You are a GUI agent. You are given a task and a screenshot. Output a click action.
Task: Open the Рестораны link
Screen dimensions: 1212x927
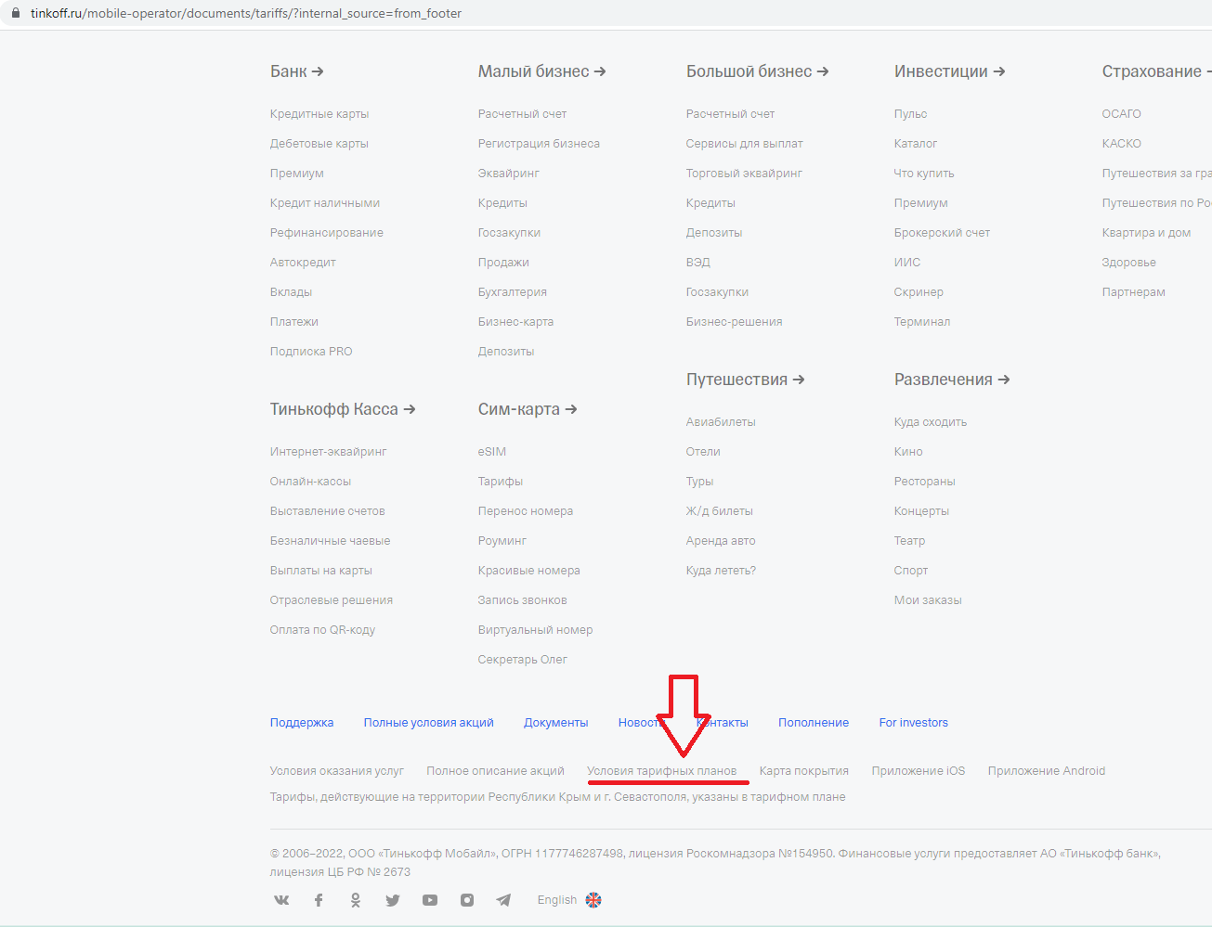(925, 482)
